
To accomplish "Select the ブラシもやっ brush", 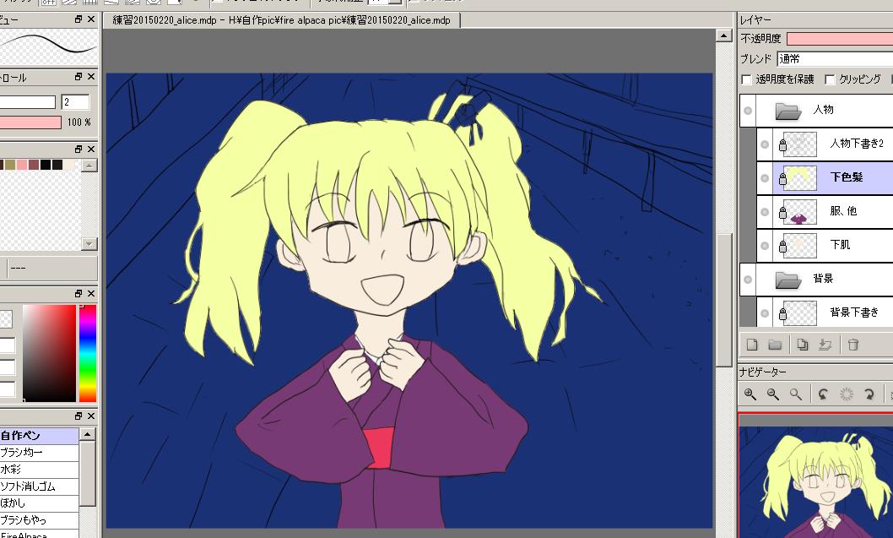I will tap(40, 519).
